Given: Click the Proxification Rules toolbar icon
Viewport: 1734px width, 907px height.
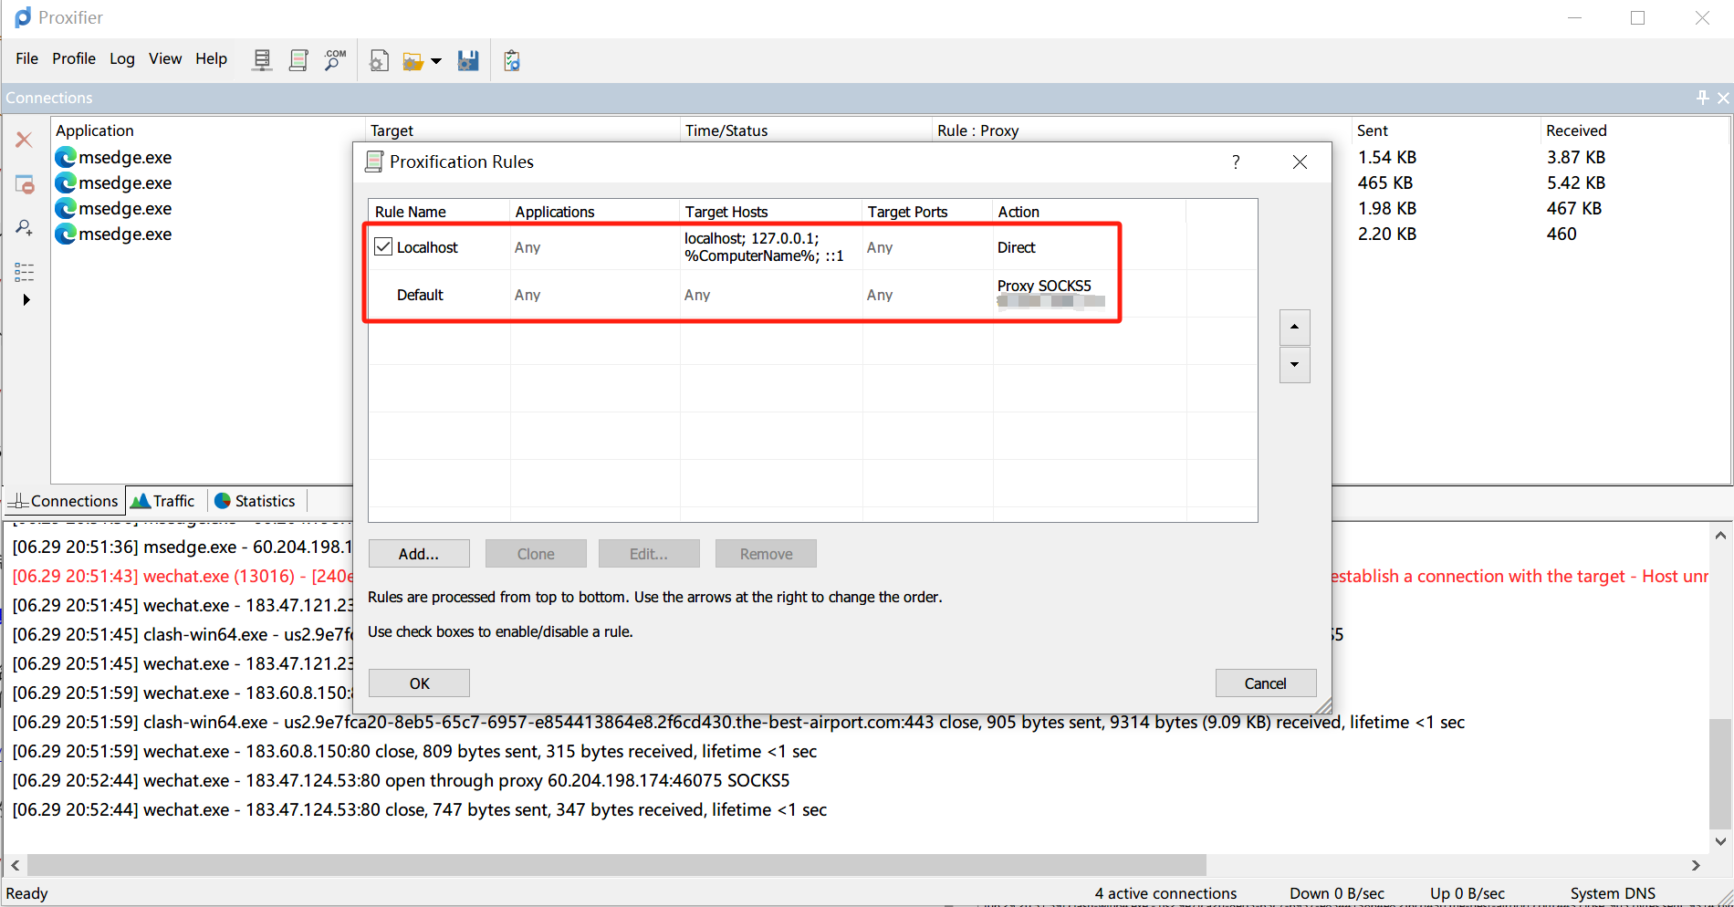Looking at the screenshot, I should coord(298,60).
